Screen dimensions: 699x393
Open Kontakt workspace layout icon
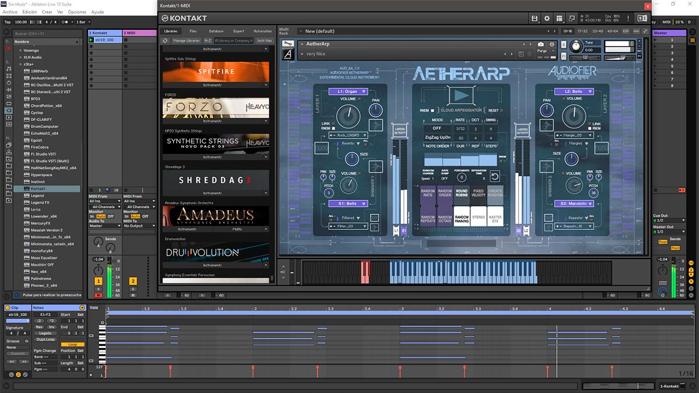[x=559, y=19]
